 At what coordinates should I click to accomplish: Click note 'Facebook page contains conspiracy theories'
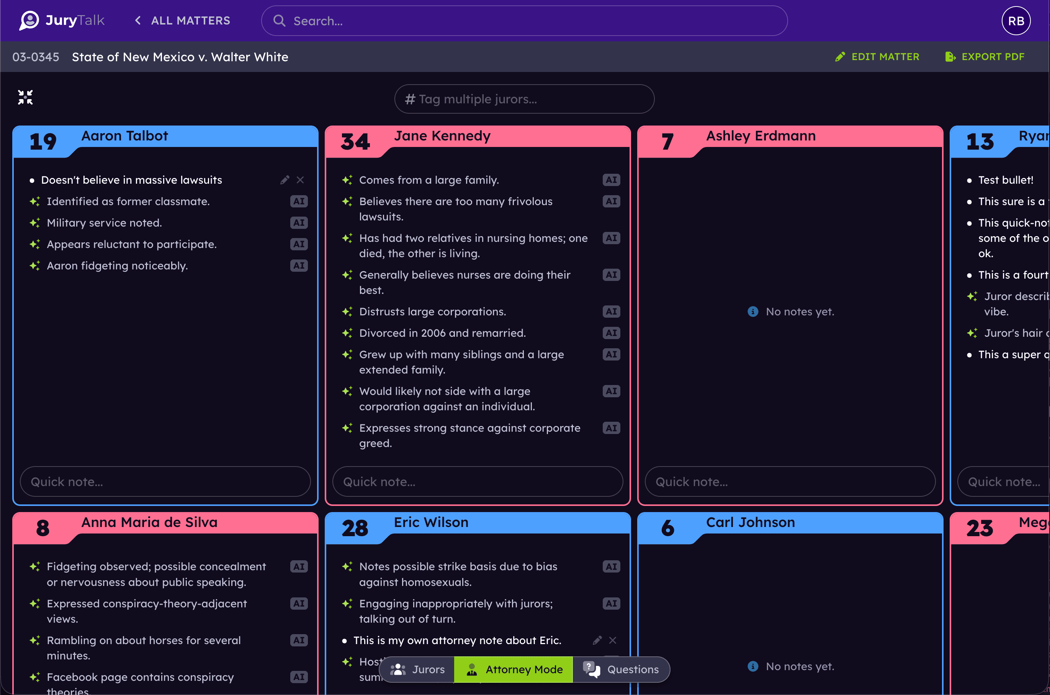pyautogui.click(x=140, y=683)
